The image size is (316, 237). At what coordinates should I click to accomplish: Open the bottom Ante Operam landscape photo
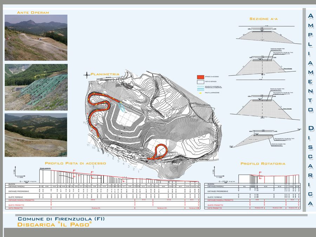[x=36, y=135]
